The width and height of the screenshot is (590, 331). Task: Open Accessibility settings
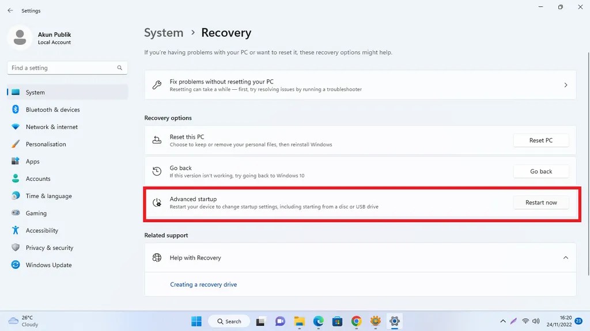pyautogui.click(x=67, y=231)
